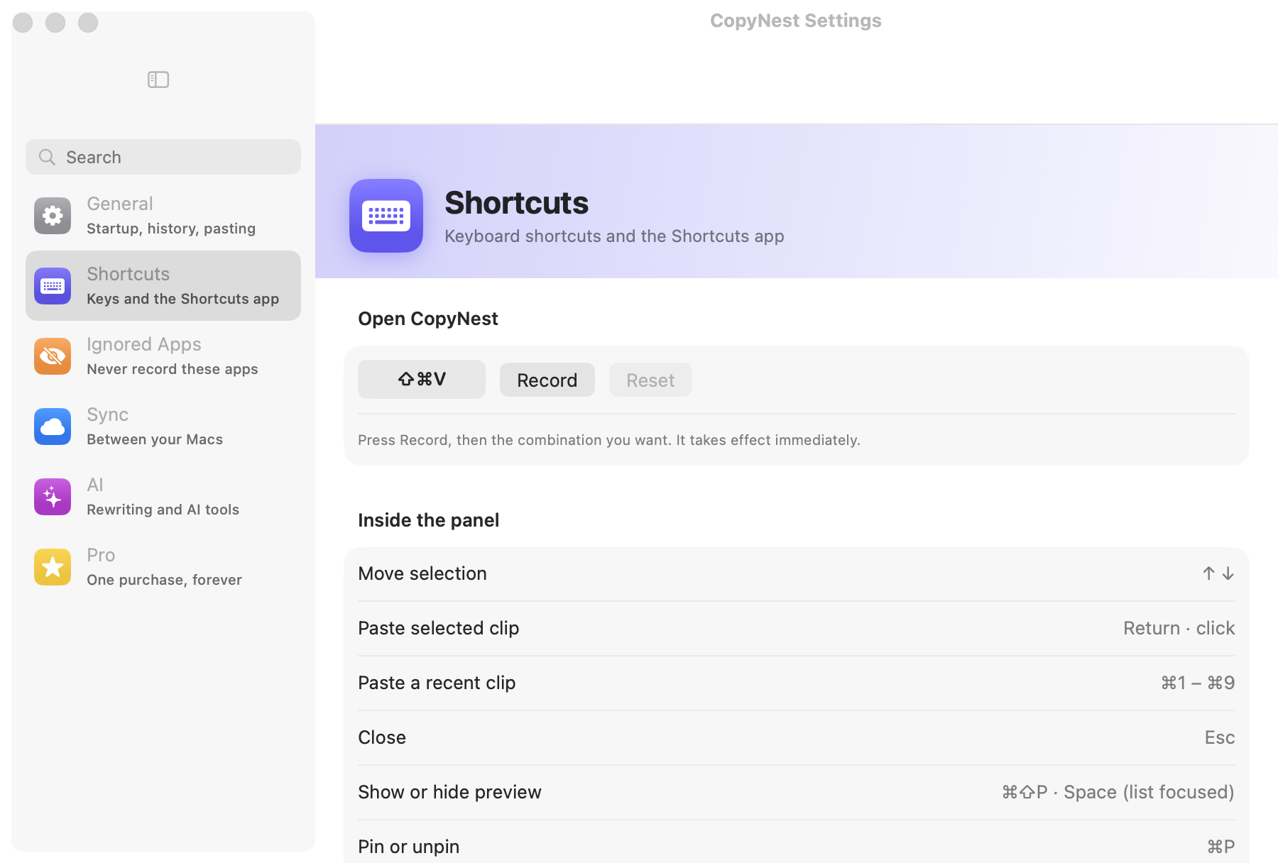Click Show or hide preview label
Screen dimensions: 1278x863
[449, 792]
